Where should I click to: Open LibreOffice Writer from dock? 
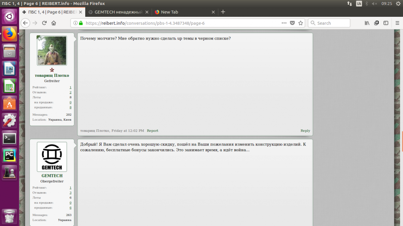[x=9, y=69]
